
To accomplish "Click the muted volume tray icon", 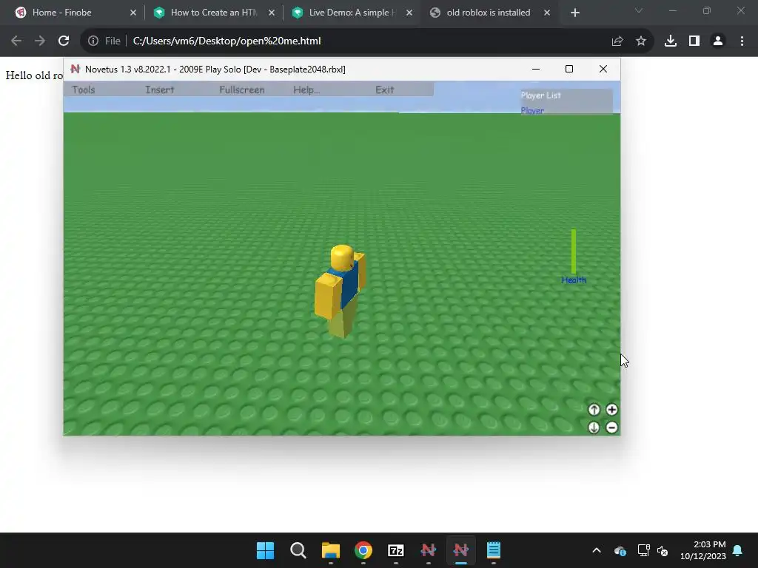I will coord(663,550).
